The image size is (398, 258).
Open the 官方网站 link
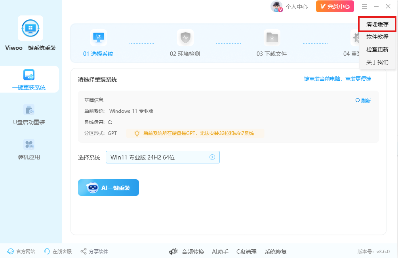coord(21,251)
